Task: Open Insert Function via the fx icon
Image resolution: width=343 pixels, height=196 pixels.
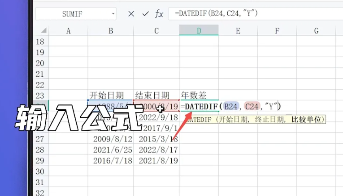Action: [159, 14]
